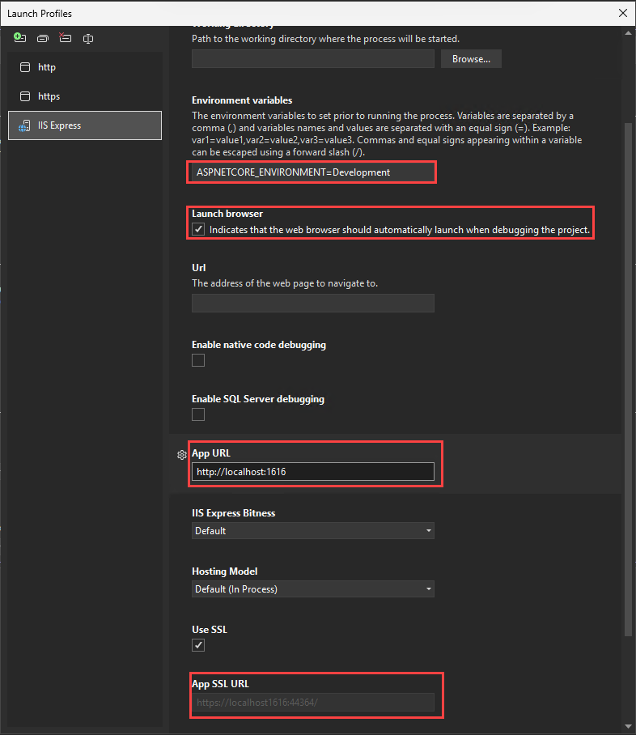Disable the Use SSL checkbox

pos(198,645)
